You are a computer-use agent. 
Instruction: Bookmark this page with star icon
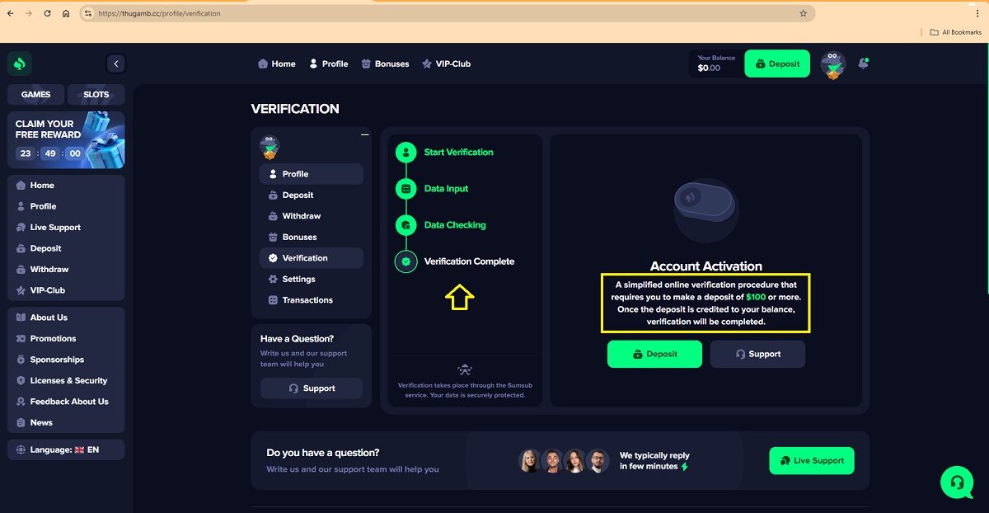803,13
